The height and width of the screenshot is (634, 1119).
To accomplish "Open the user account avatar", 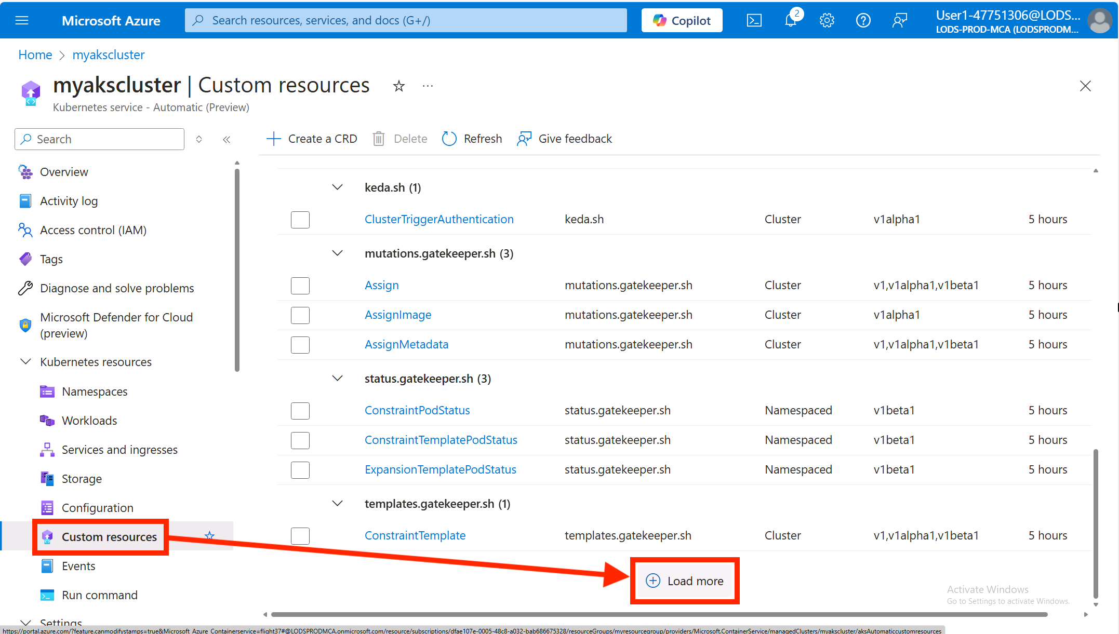I will (x=1100, y=20).
